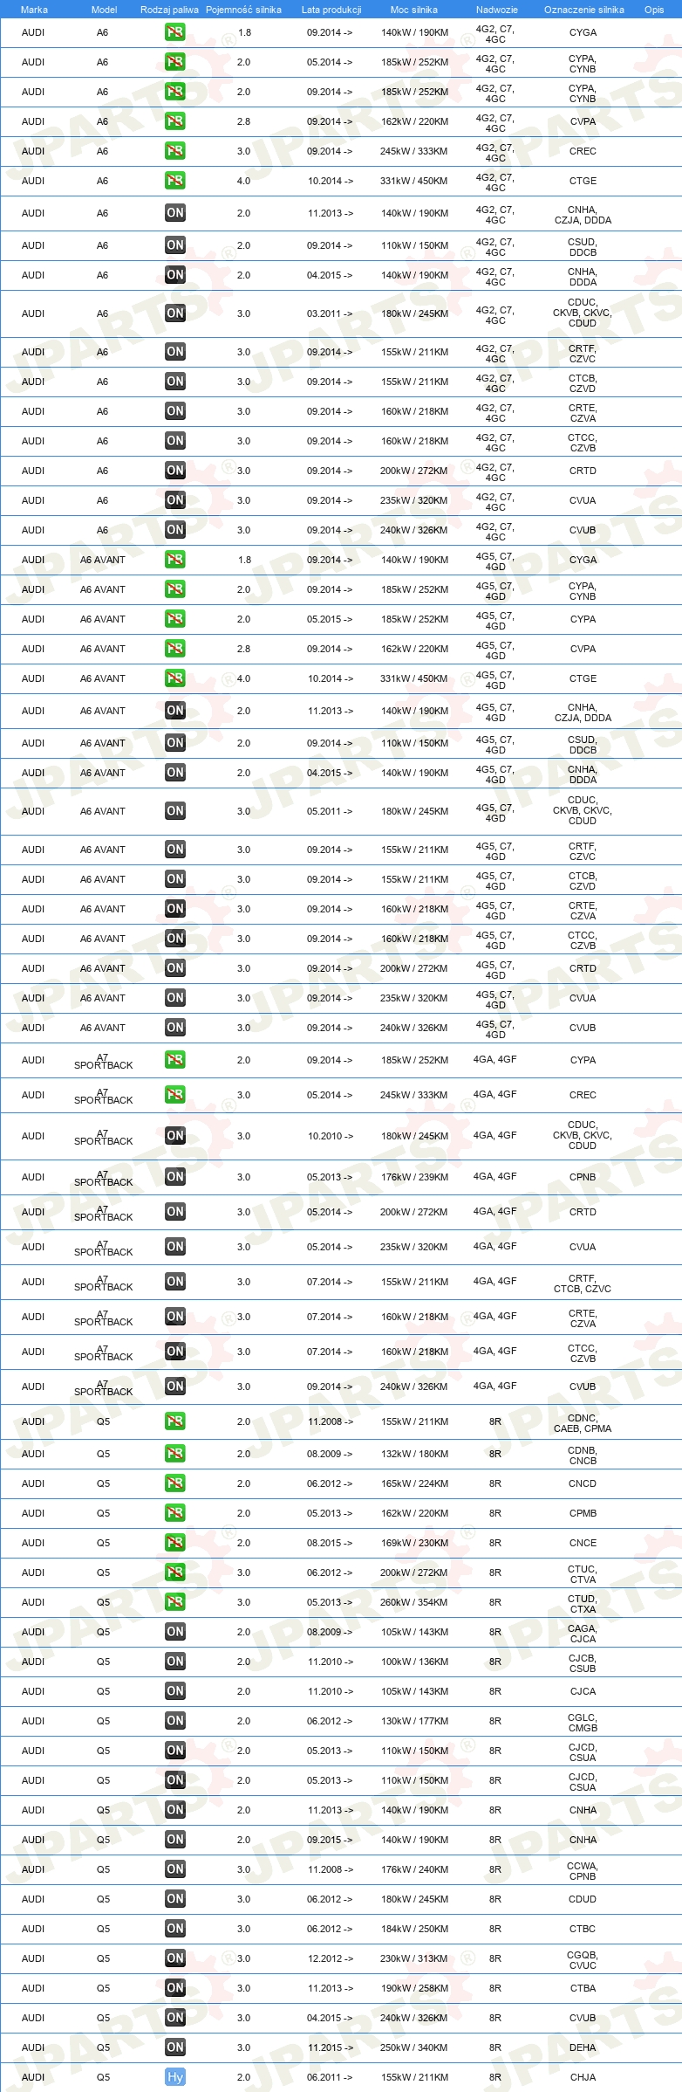Click ON icon in Q5 CGLC, CMGB row

click(x=175, y=1721)
